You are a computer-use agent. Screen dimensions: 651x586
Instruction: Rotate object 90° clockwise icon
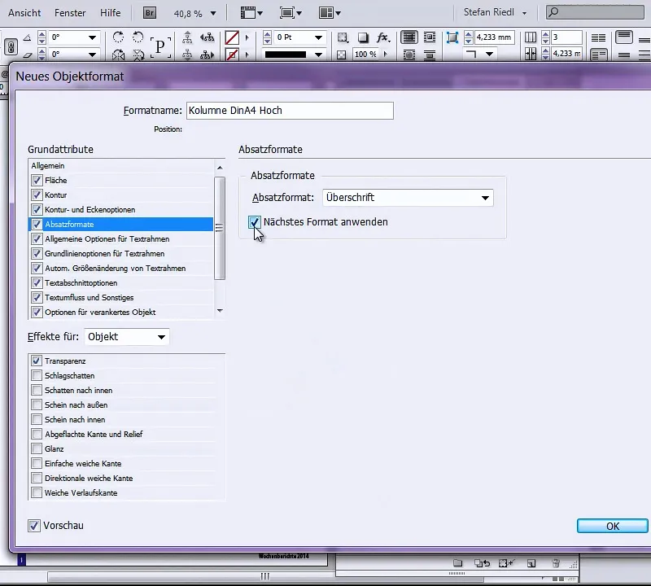(x=118, y=37)
